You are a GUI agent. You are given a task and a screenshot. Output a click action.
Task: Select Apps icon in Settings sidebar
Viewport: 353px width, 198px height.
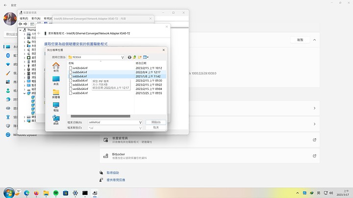(8, 82)
